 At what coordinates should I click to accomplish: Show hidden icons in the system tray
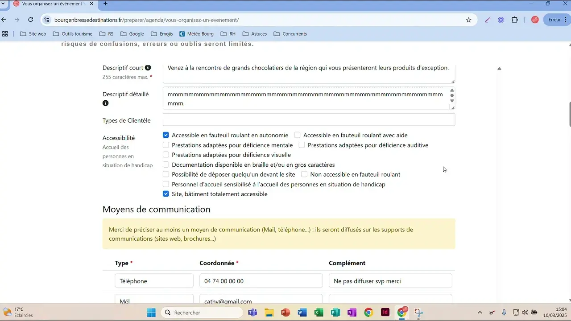(480, 313)
